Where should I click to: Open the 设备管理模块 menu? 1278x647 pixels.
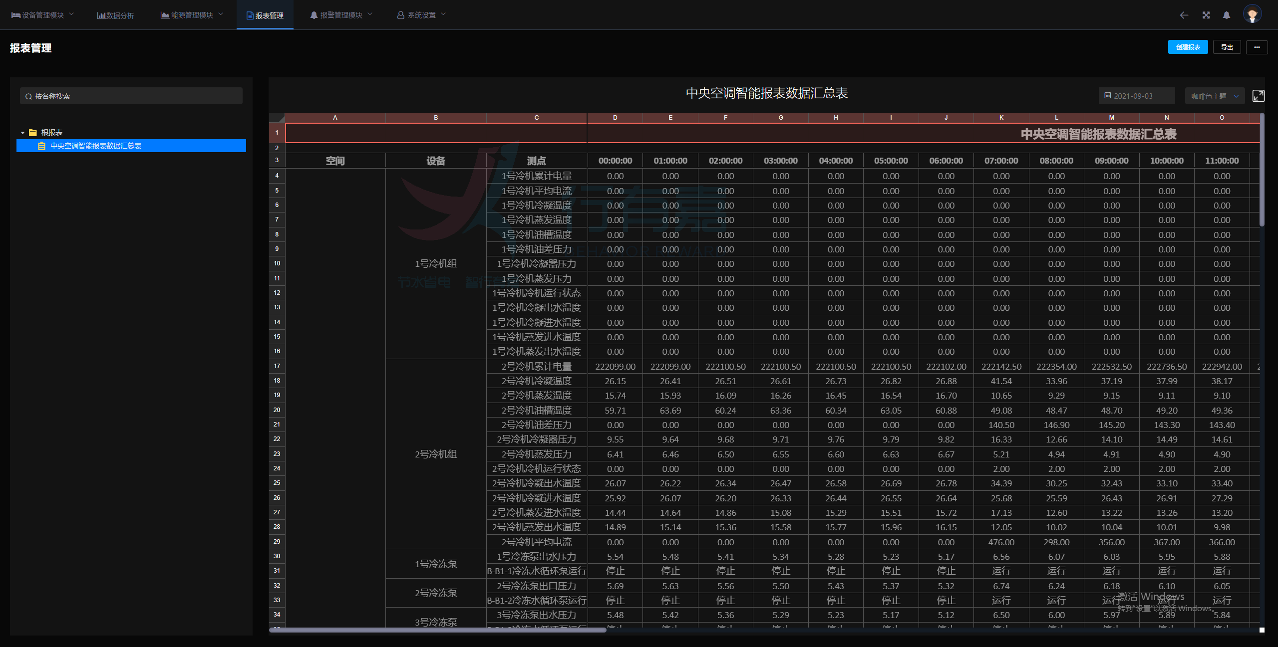point(42,15)
